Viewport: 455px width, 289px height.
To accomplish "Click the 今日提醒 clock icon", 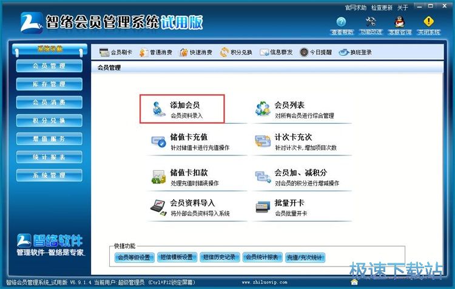I will click(304, 52).
